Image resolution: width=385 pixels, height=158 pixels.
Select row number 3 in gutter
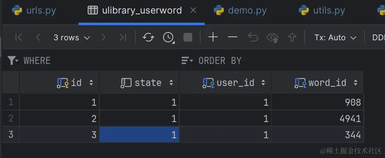click(x=10, y=135)
